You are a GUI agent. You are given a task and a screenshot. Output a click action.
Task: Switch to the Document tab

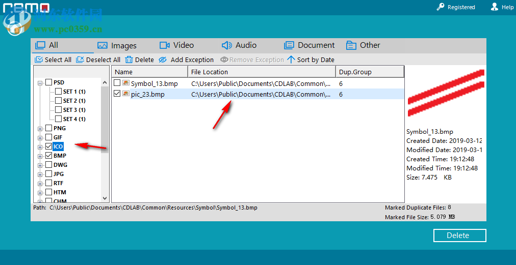pos(309,45)
